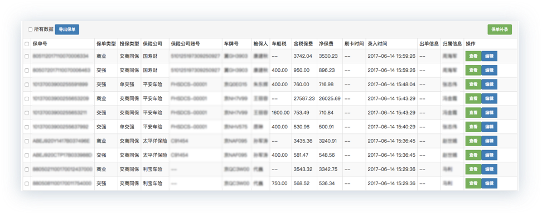Image resolution: width=542 pixels, height=214 pixels.
Task: Click the 导出保单 button
Action: tap(67, 29)
